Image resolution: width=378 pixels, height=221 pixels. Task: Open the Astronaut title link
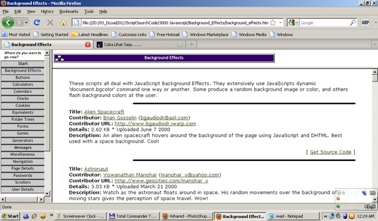pyautogui.click(x=96, y=169)
